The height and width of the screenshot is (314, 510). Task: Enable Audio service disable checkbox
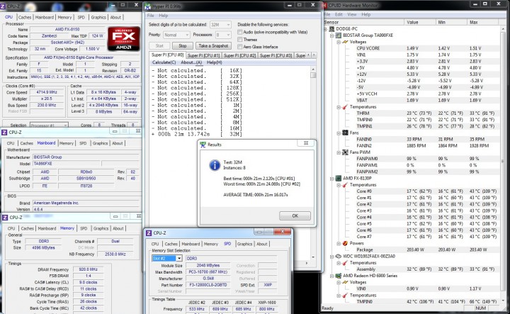(x=239, y=32)
